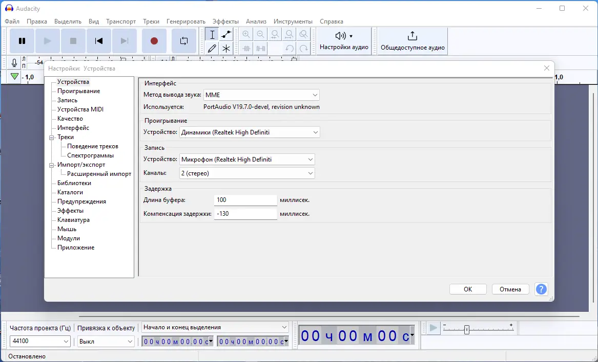
Task: Click Play-at-speed button near speed slider
Action: (x=433, y=328)
